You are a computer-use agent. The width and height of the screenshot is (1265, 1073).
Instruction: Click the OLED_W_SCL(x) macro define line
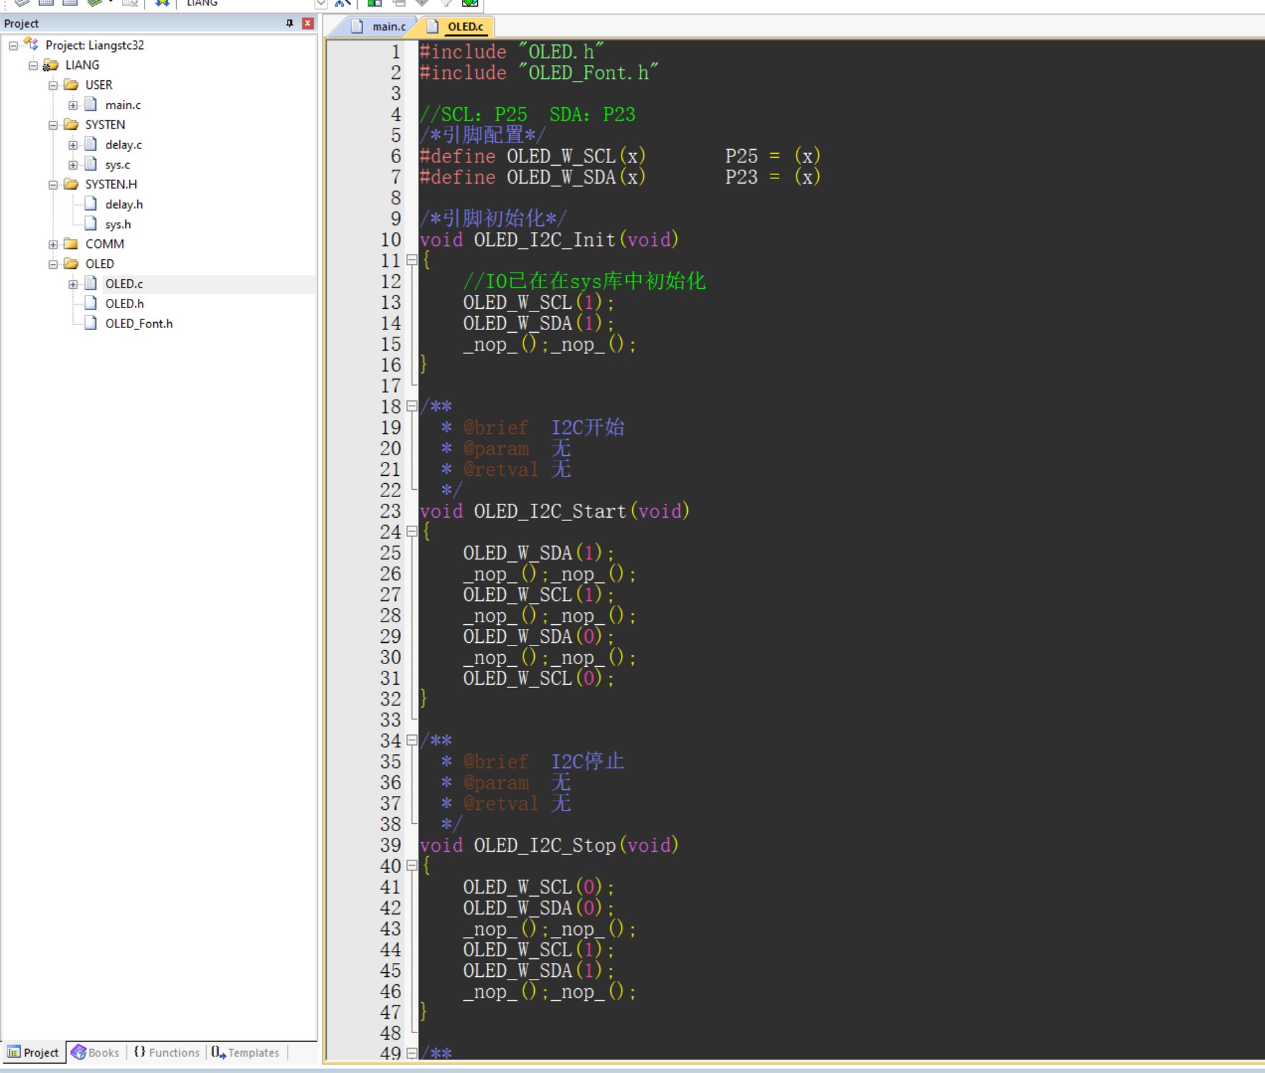pyautogui.click(x=620, y=156)
